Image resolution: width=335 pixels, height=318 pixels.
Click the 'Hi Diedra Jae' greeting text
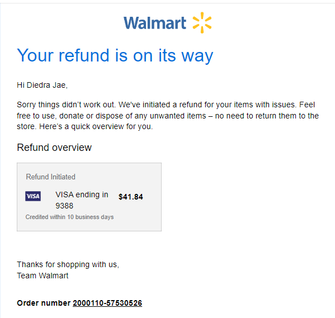pos(42,85)
